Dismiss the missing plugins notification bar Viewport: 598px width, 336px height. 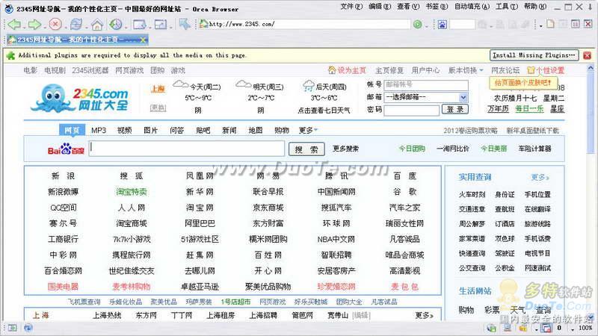[588, 55]
